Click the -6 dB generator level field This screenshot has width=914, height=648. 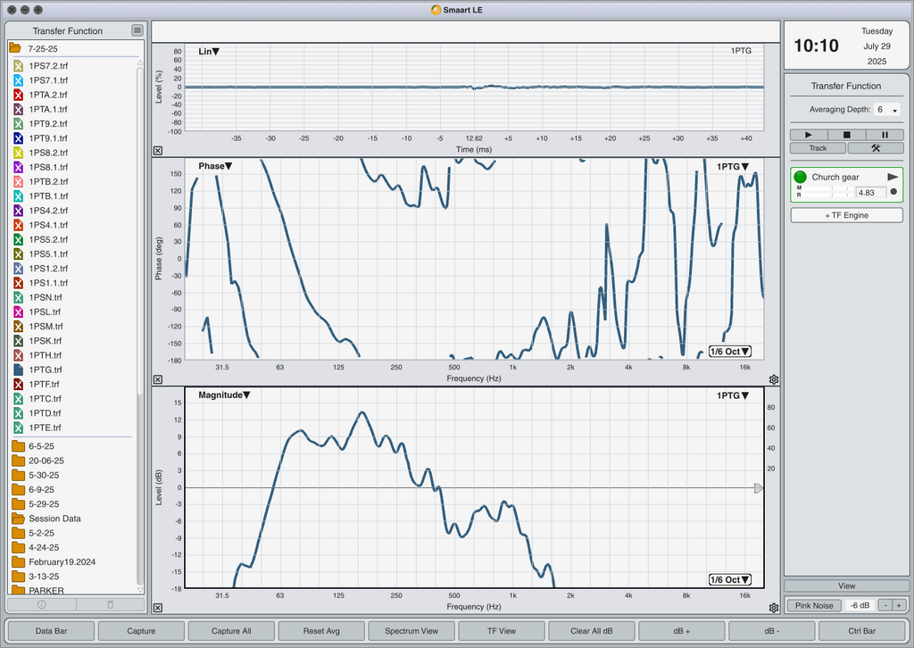860,605
